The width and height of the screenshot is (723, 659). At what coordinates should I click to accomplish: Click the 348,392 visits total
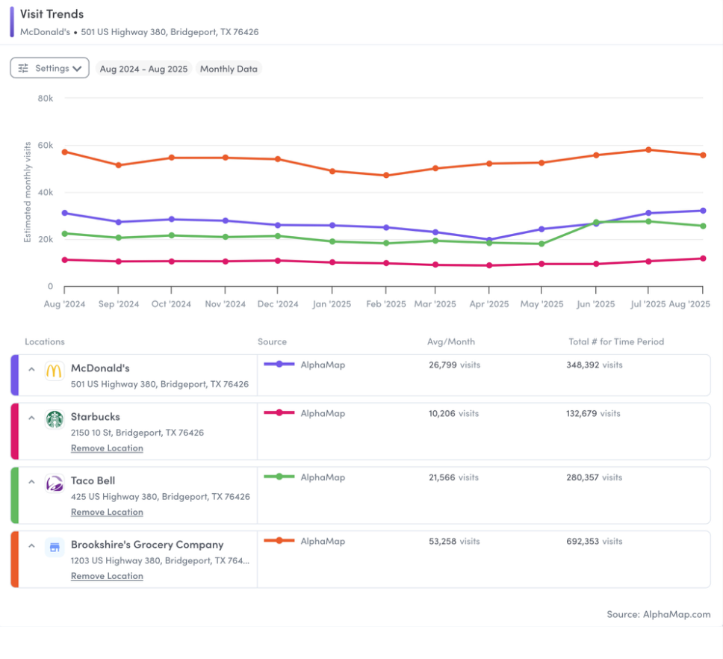pos(595,365)
